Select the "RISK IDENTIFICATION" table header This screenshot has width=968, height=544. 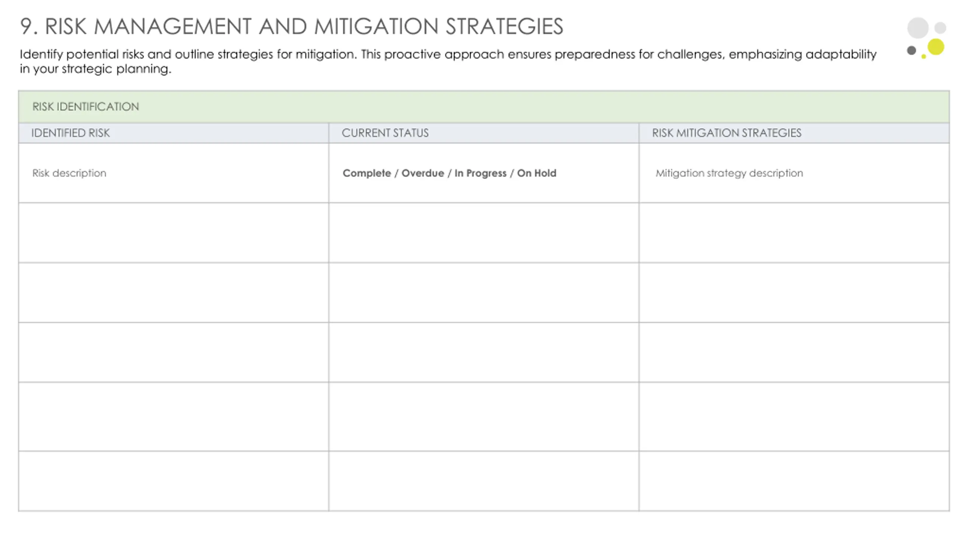[x=484, y=107]
